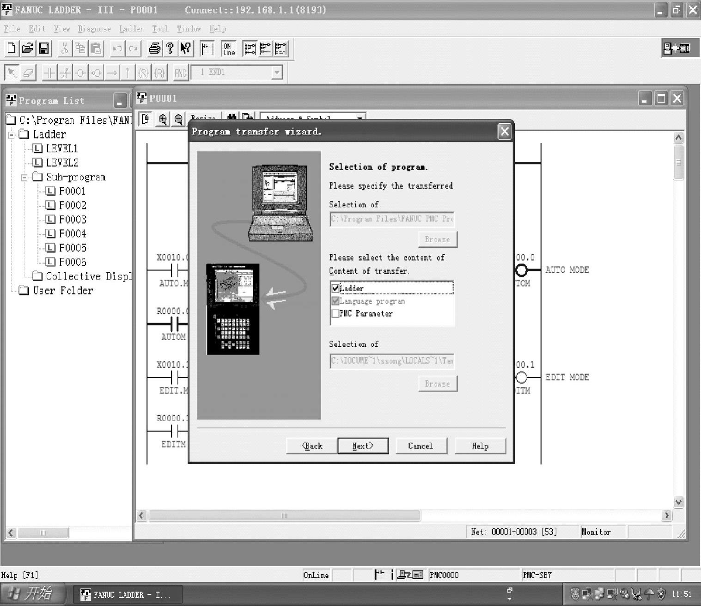Viewport: 701px width, 606px height.
Task: Insert an output coil element
Action: pyautogui.click(x=80, y=73)
